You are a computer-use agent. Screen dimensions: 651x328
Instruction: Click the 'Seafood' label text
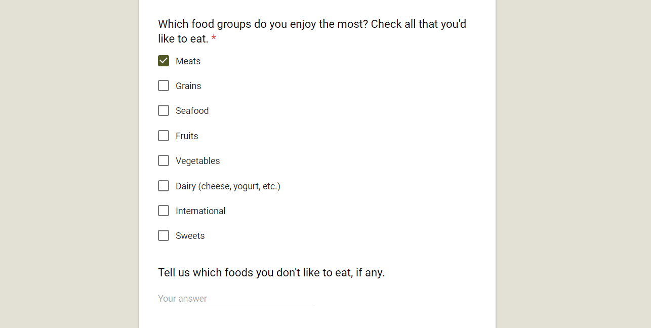[x=192, y=111]
